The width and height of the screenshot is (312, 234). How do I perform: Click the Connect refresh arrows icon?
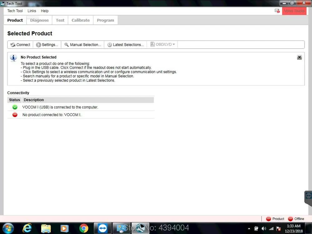click(x=13, y=45)
